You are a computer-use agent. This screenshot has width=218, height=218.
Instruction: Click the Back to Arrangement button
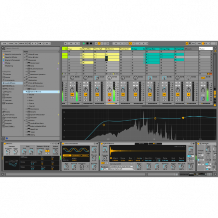tap(211, 74)
